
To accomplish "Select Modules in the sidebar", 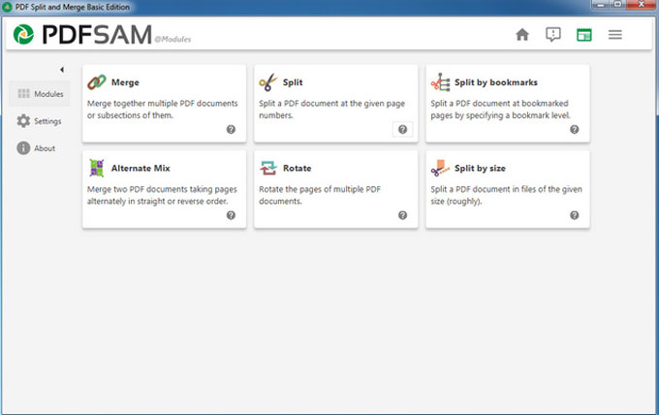I will click(x=40, y=94).
